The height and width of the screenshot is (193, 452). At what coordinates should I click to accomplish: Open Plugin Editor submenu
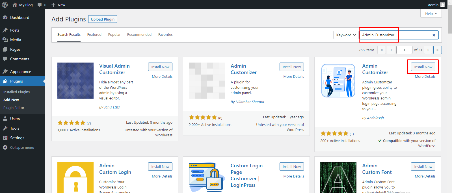[14, 108]
